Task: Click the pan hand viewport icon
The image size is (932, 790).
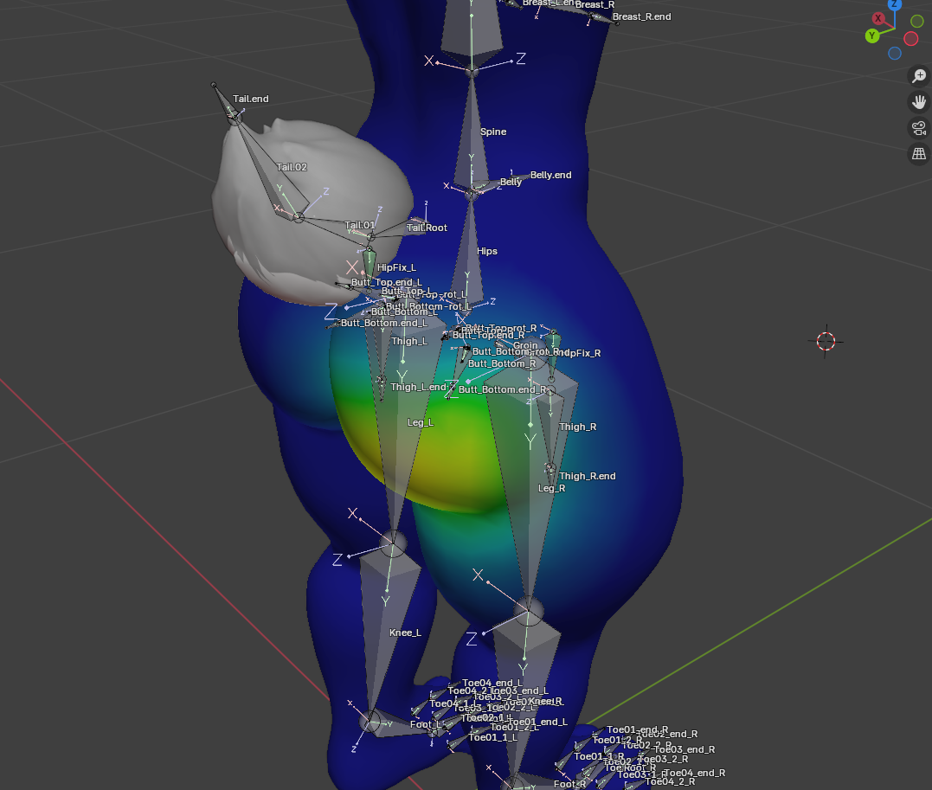Action: [x=919, y=102]
